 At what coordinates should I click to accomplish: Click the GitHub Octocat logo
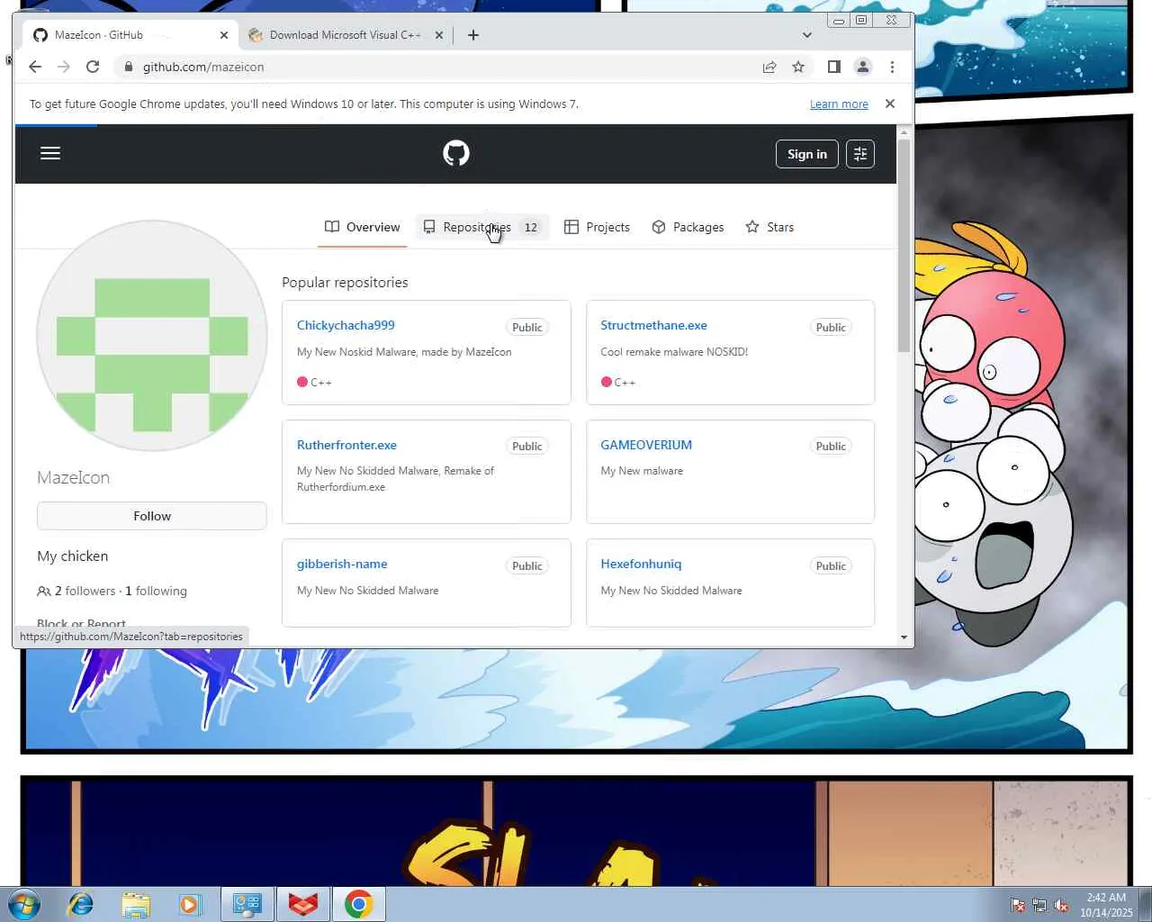(x=456, y=153)
